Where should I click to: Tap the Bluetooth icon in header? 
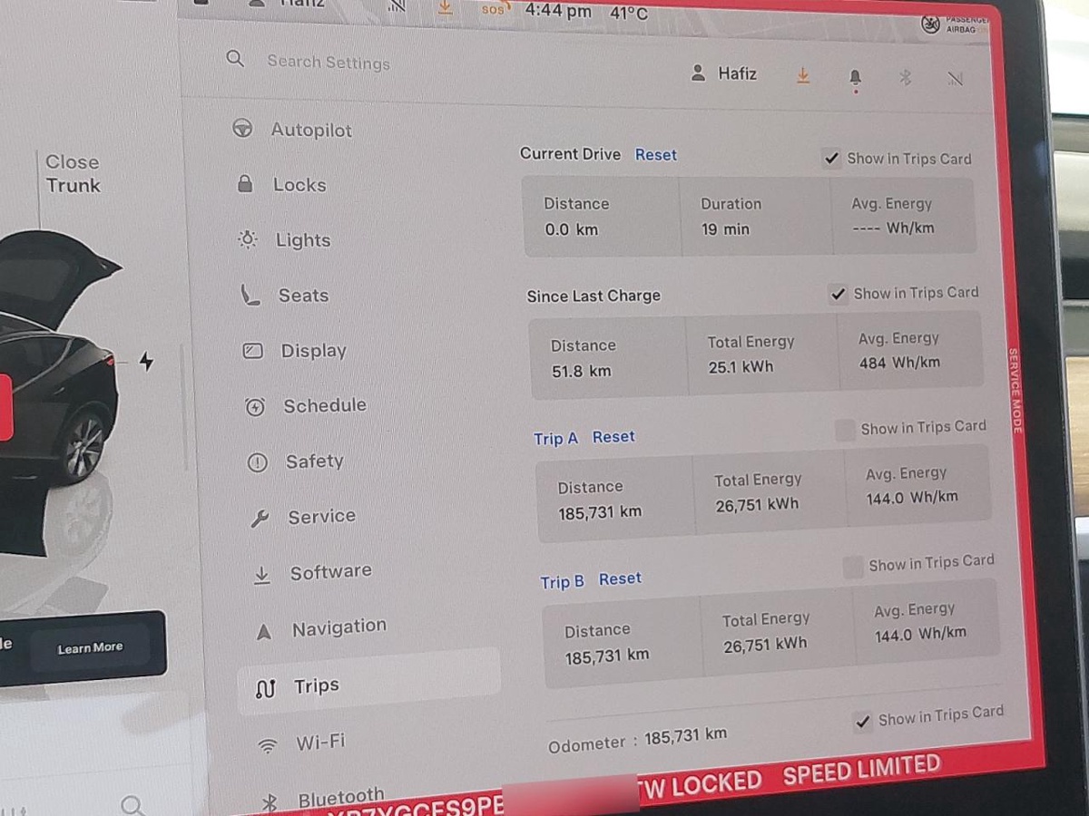coord(905,78)
